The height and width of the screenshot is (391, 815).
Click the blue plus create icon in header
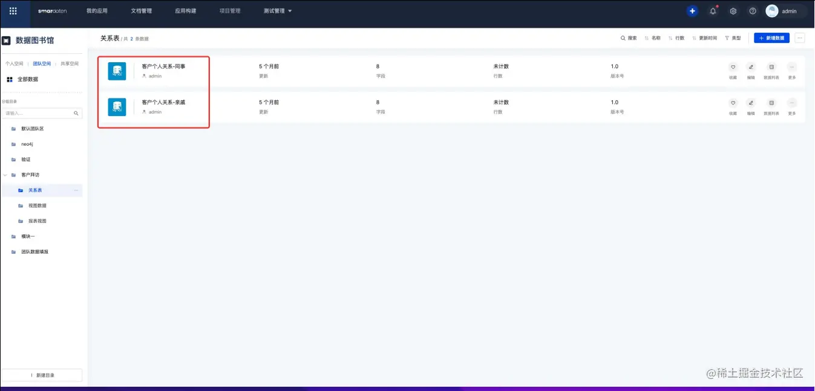(x=693, y=11)
